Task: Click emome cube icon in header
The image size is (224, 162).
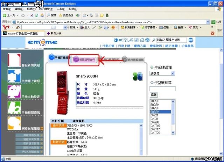Action: [x=125, y=40]
